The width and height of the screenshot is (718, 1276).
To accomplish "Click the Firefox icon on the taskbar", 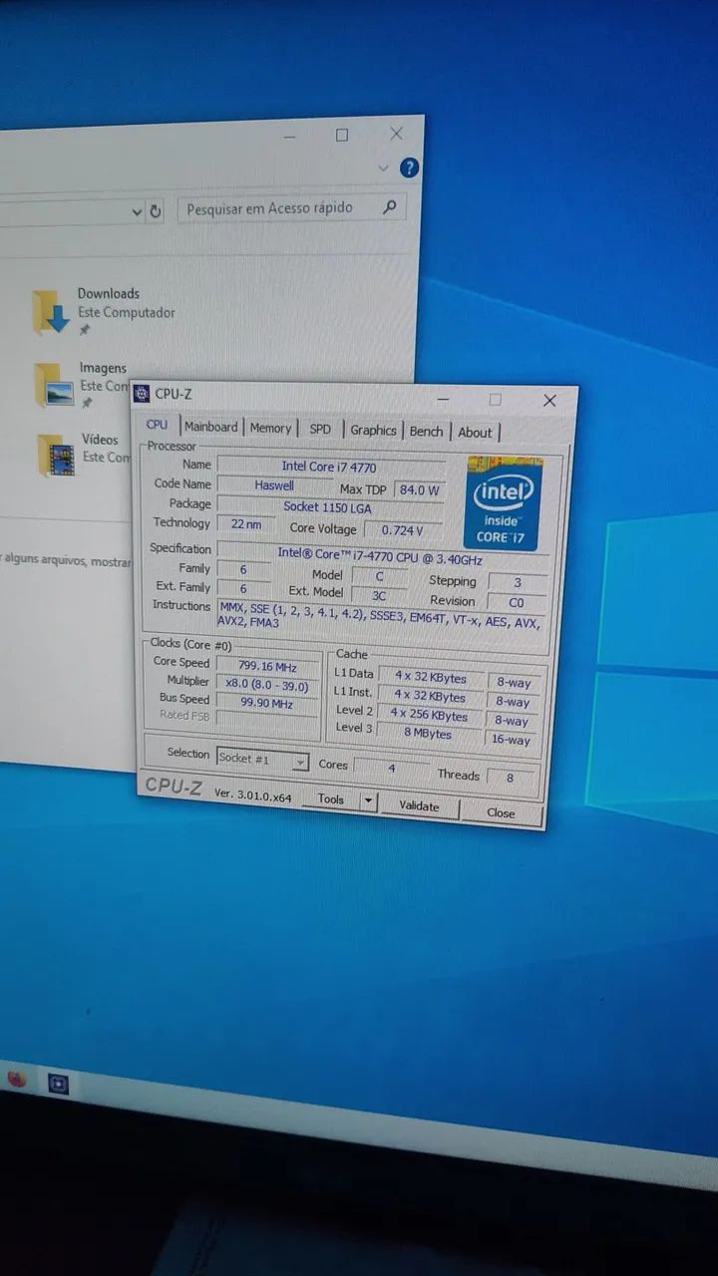I will point(16,1078).
